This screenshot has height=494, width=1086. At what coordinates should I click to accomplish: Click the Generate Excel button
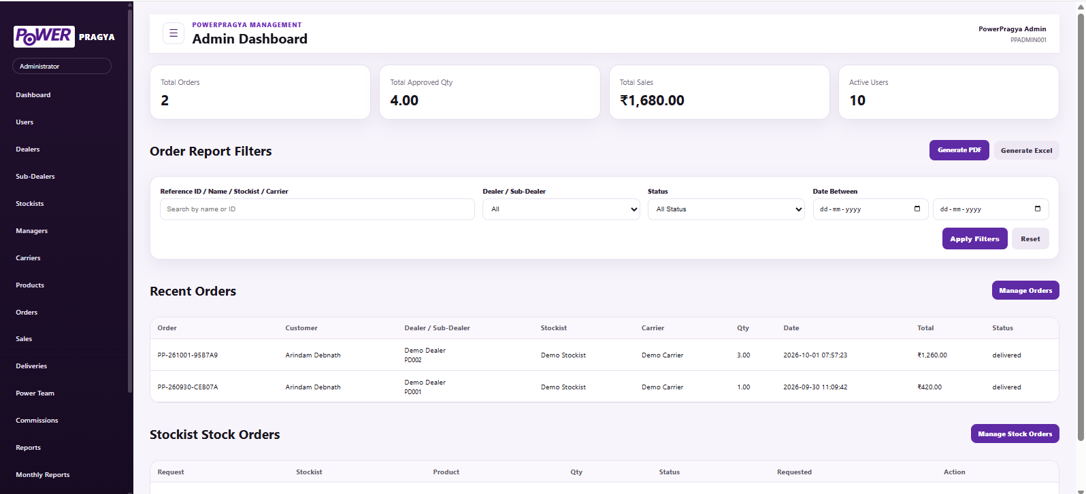1026,150
